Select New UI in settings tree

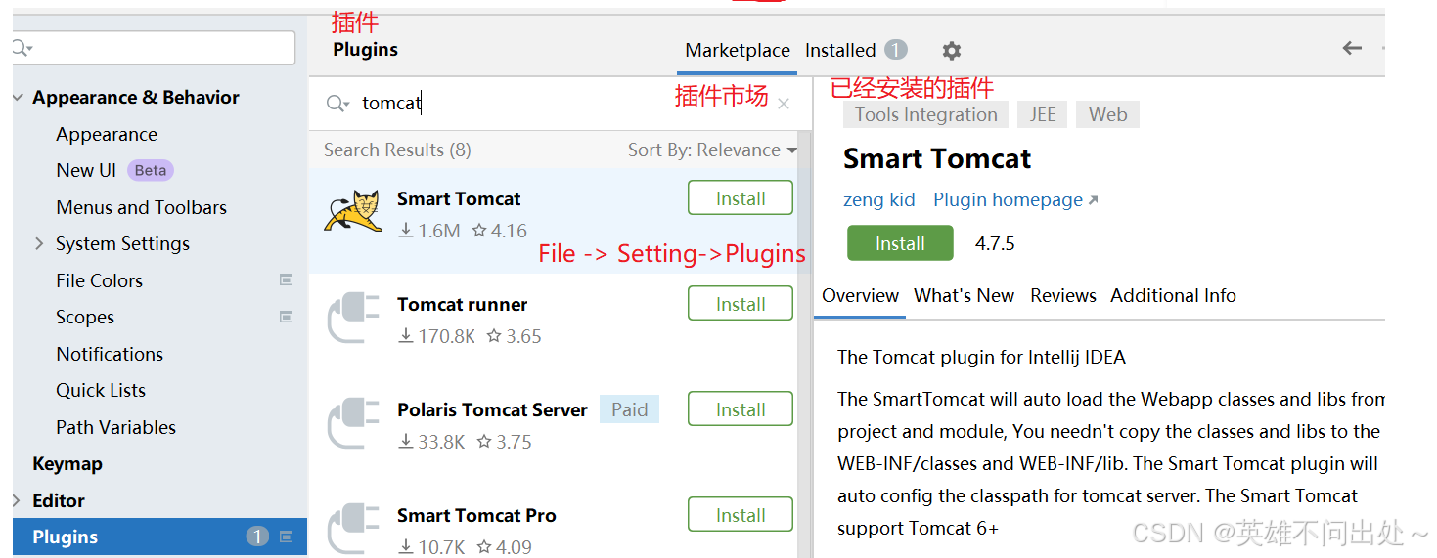86,170
